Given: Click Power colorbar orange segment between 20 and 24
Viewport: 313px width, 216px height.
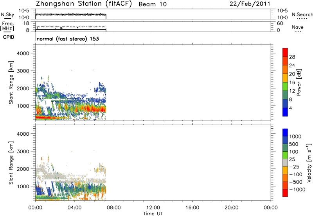Looking at the screenshot, I should [x=285, y=69].
